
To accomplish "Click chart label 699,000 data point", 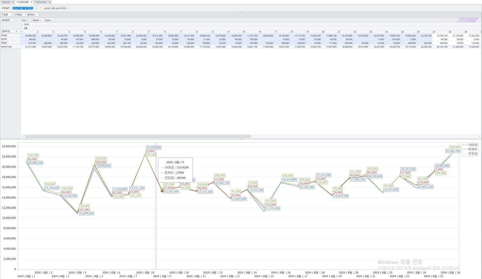I will coord(101,162).
